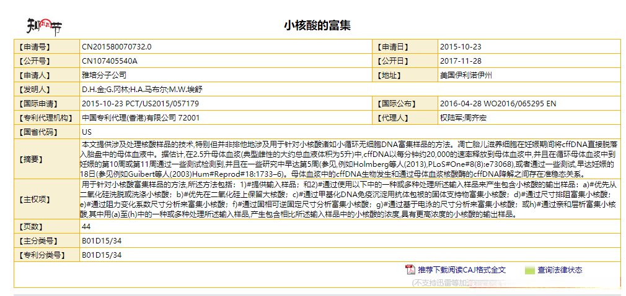The image size is (626, 296).
Task: Click the 【专利分类号】 label cell
Action: 46,255
